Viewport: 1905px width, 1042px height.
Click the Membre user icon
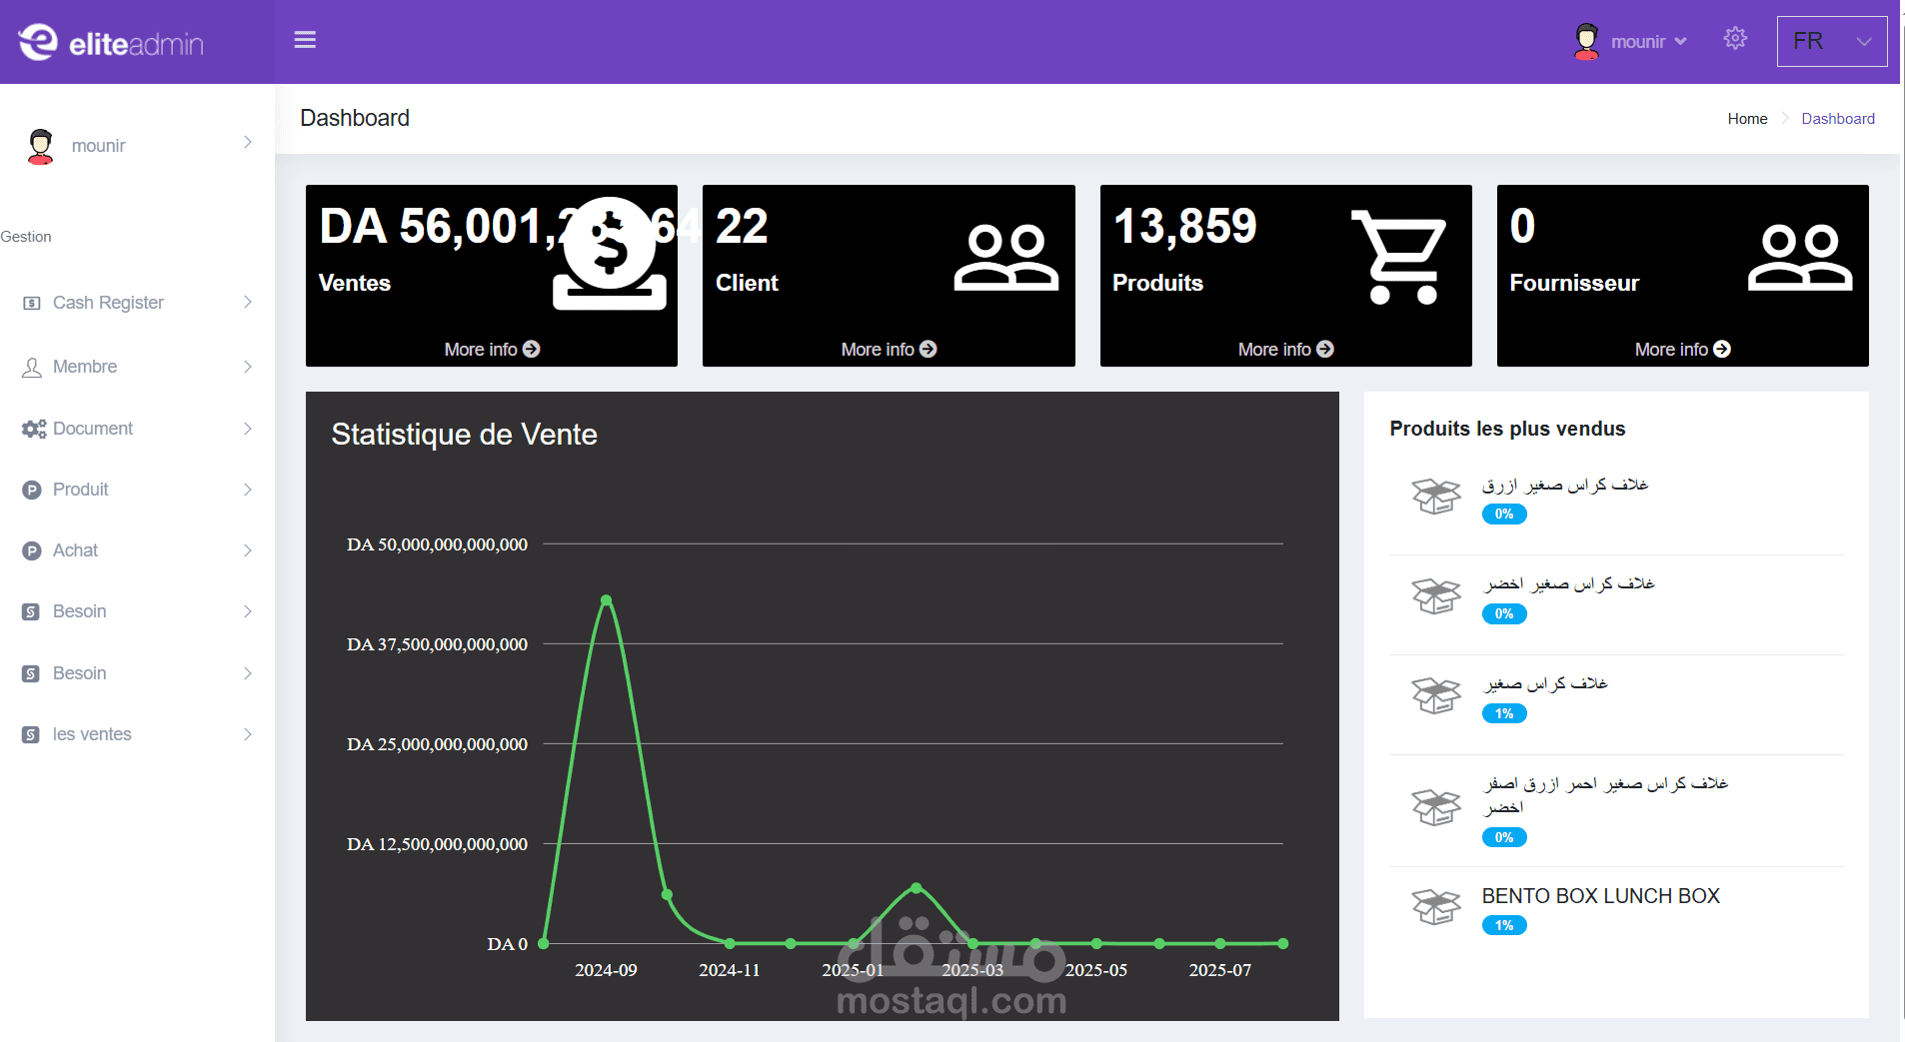[x=32, y=367]
